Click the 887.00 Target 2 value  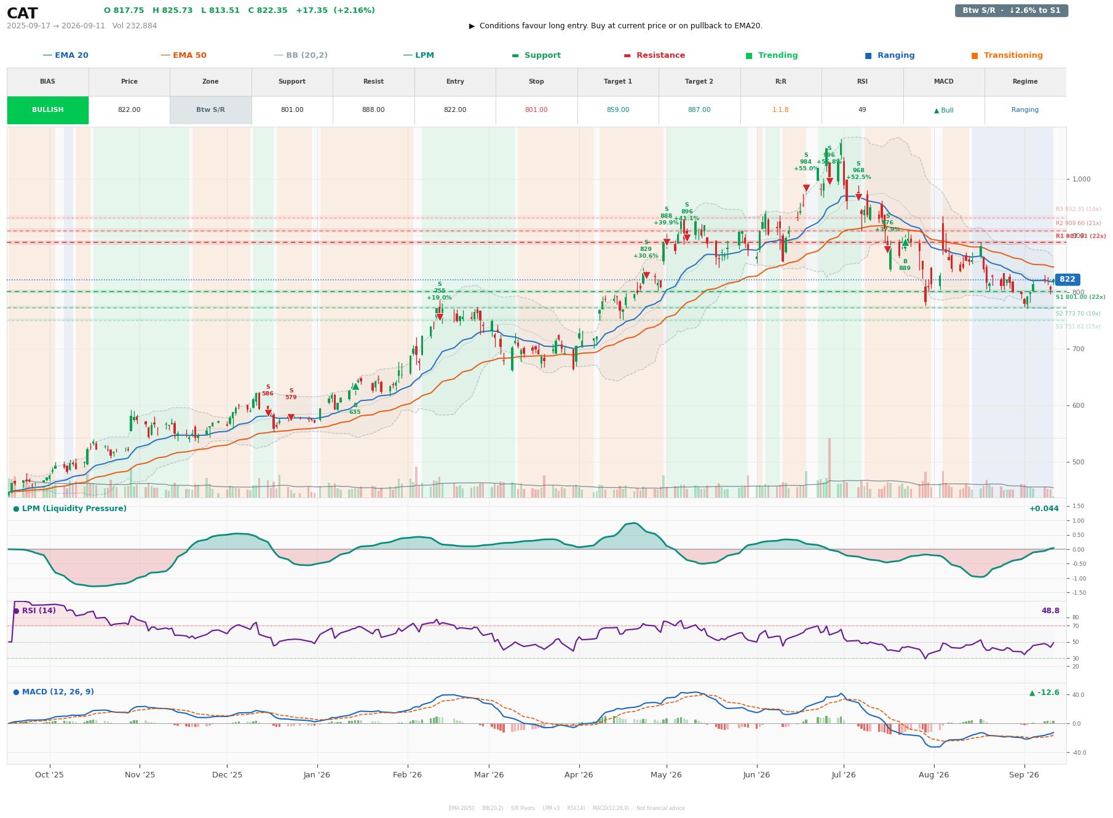tap(699, 110)
